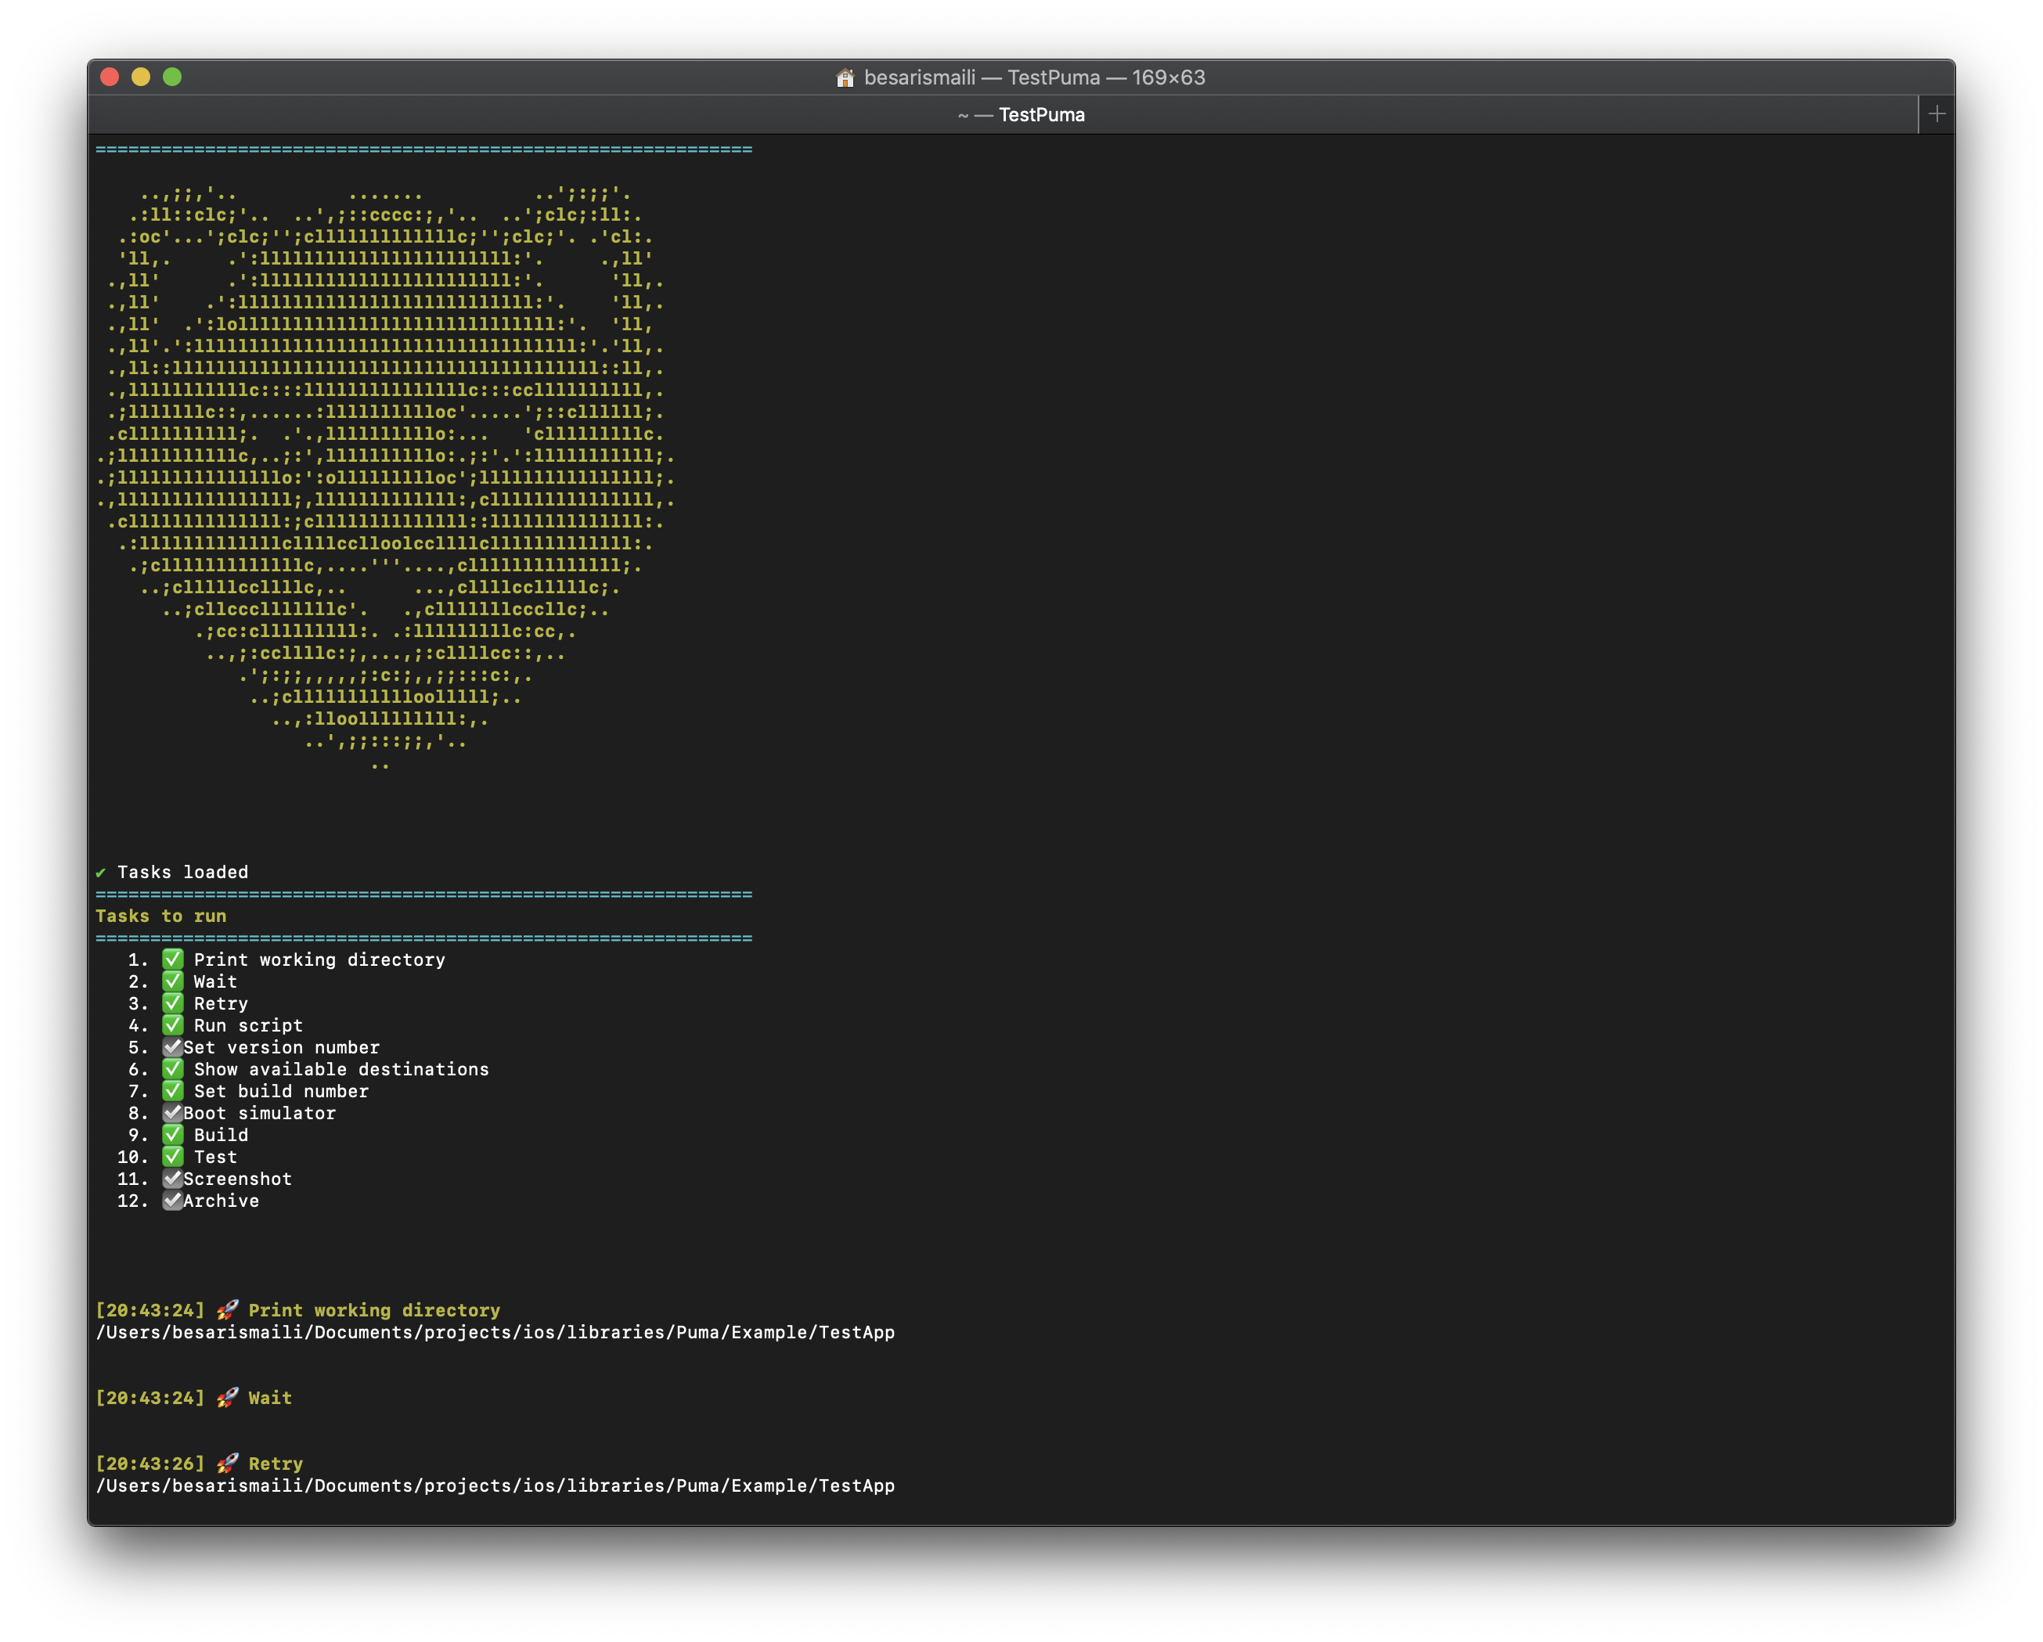Click the Show available destinations task line
This screenshot has width=2043, height=1642.
[x=341, y=1069]
